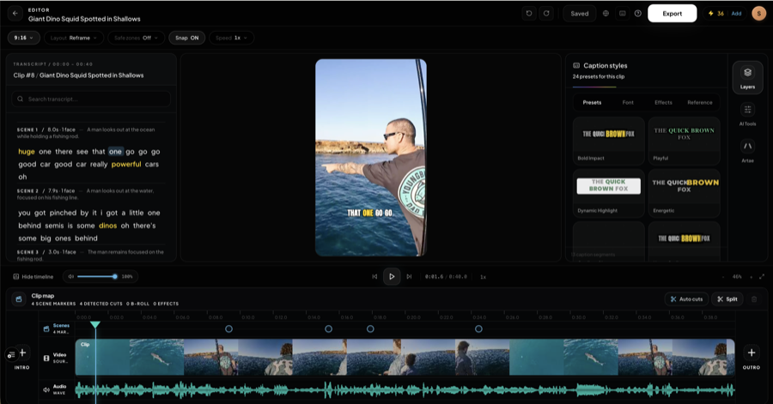Click the caption list icon near Intro
The image size is (773, 404).
pyautogui.click(x=10, y=355)
